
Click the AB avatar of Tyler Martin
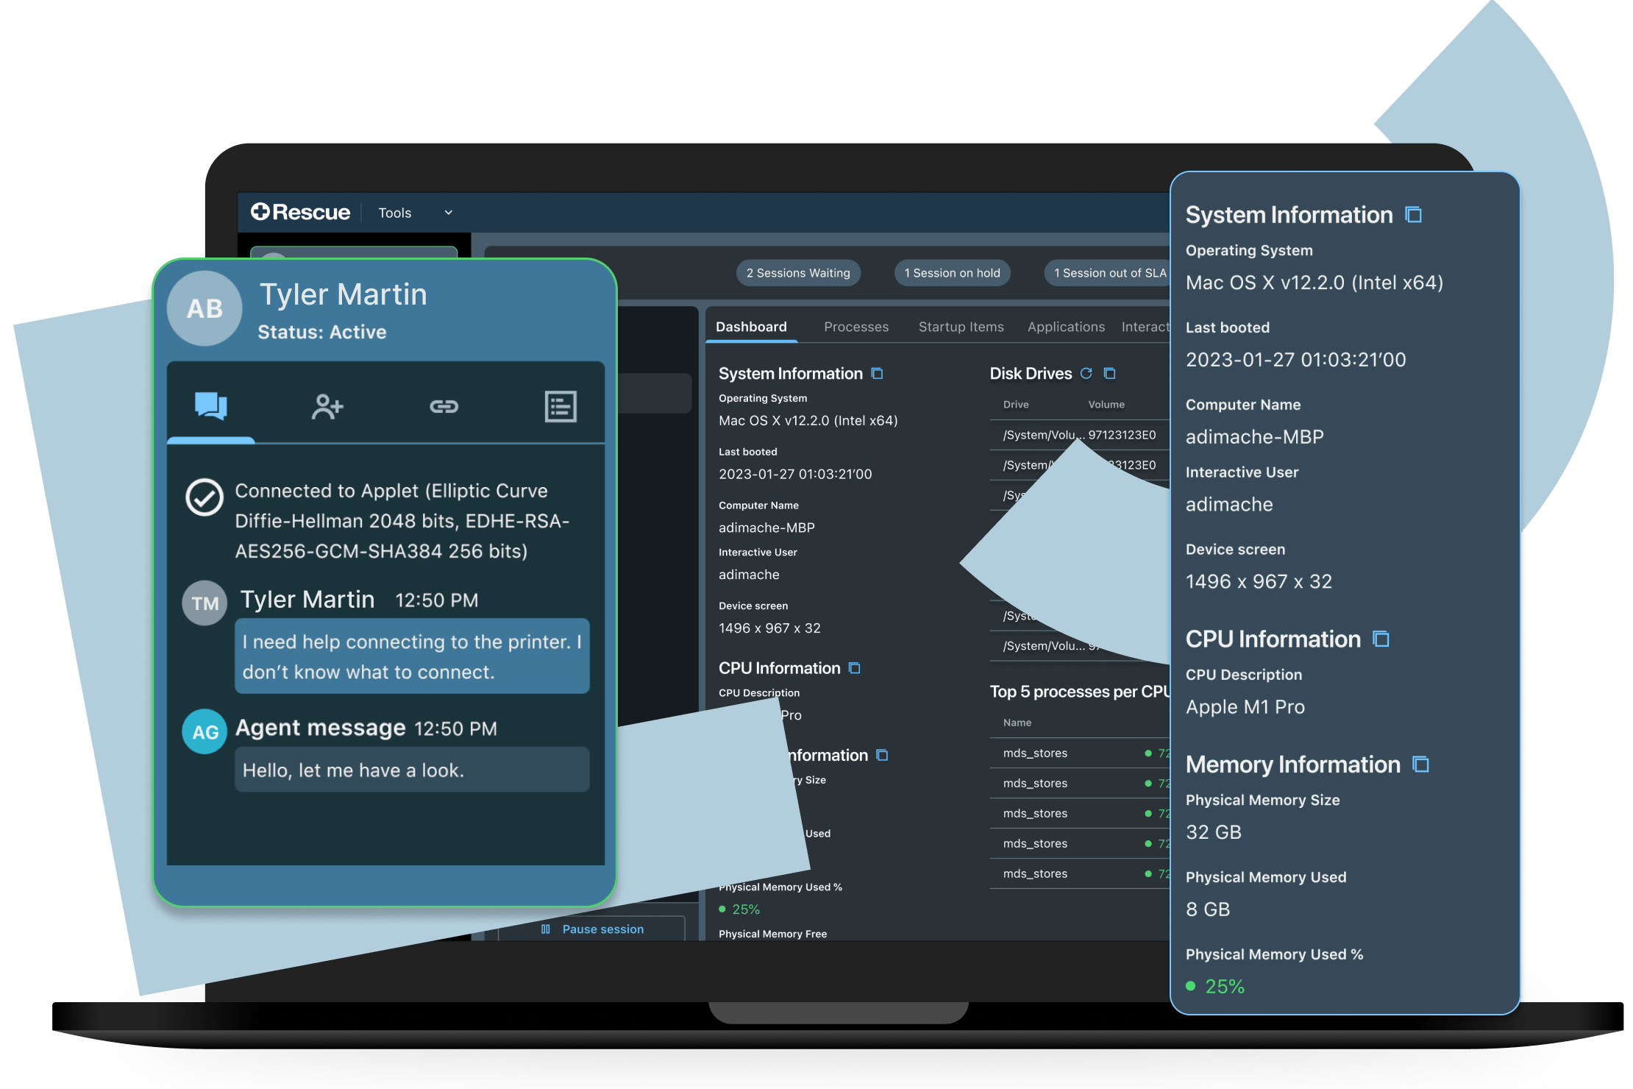point(204,308)
